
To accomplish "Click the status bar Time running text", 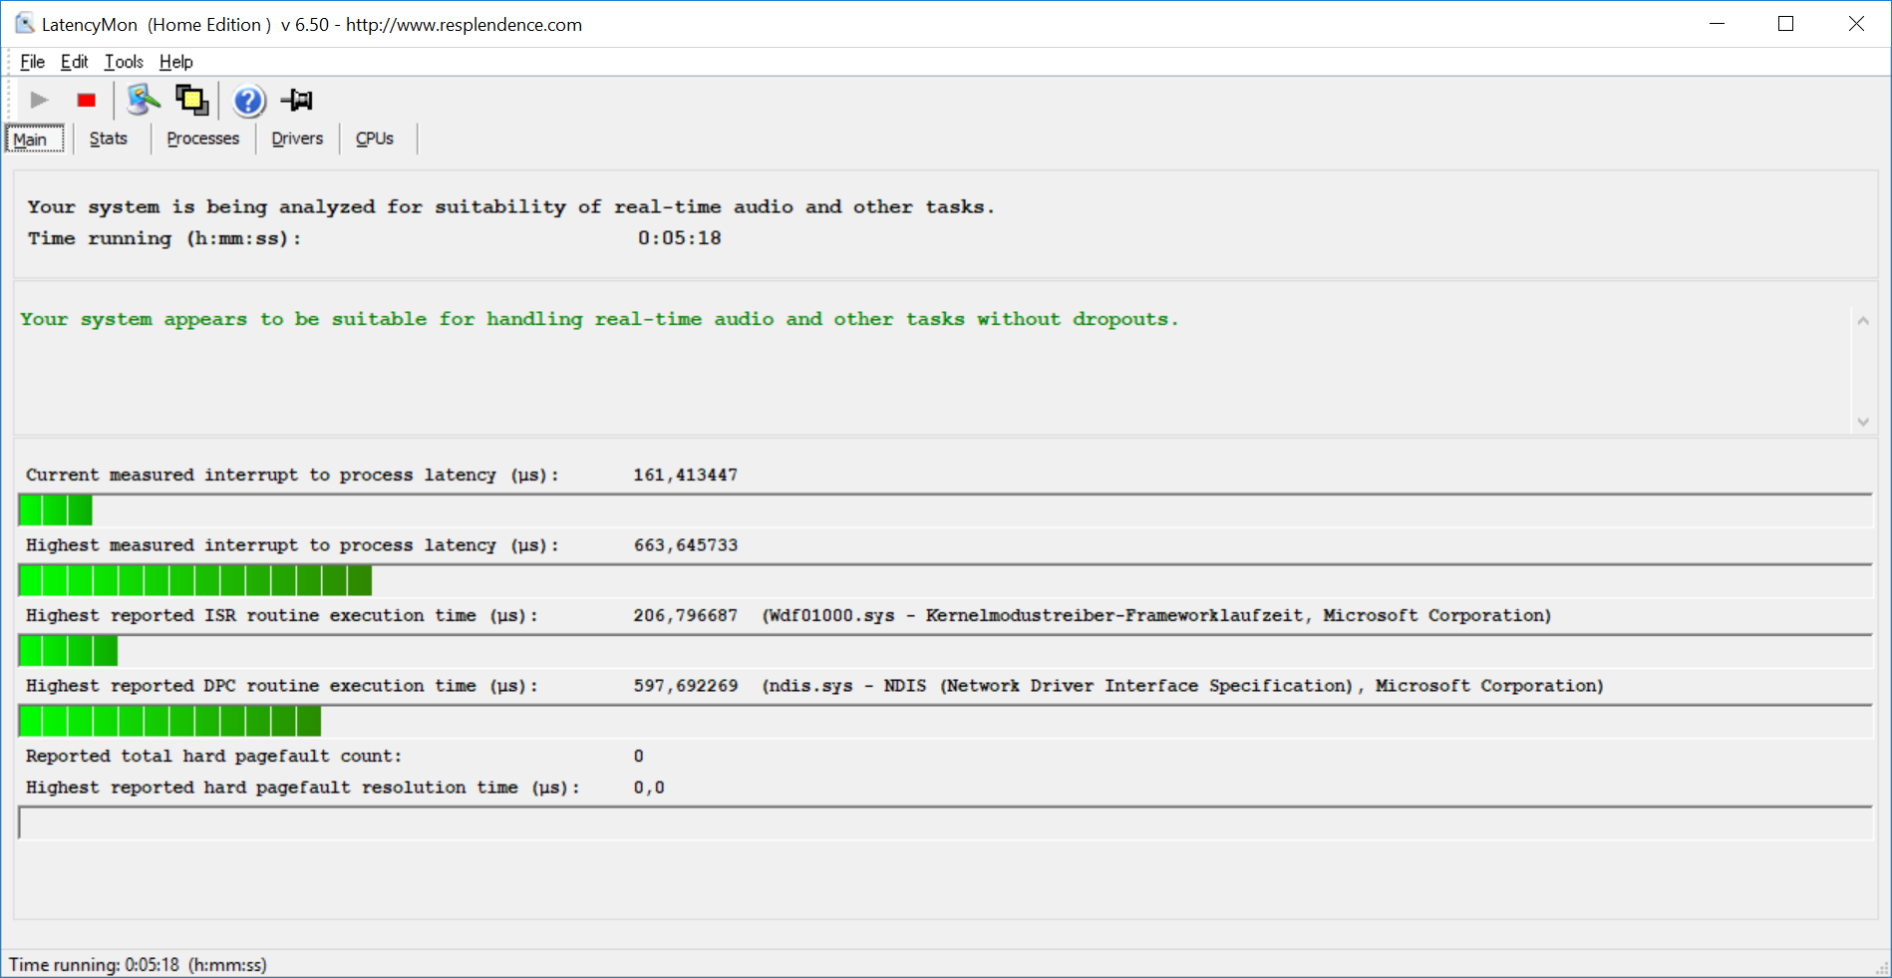I will 138,965.
